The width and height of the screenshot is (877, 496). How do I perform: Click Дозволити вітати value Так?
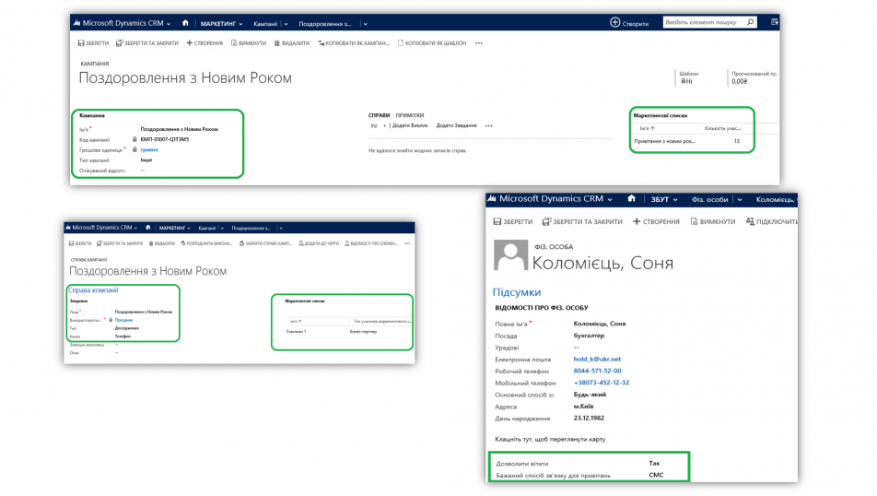point(654,464)
